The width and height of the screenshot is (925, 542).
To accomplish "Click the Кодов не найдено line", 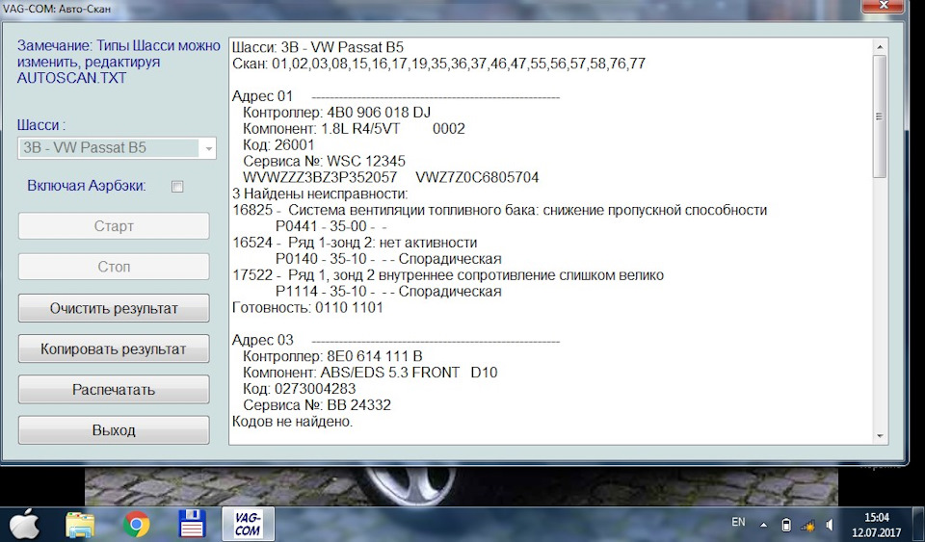I will point(293,422).
